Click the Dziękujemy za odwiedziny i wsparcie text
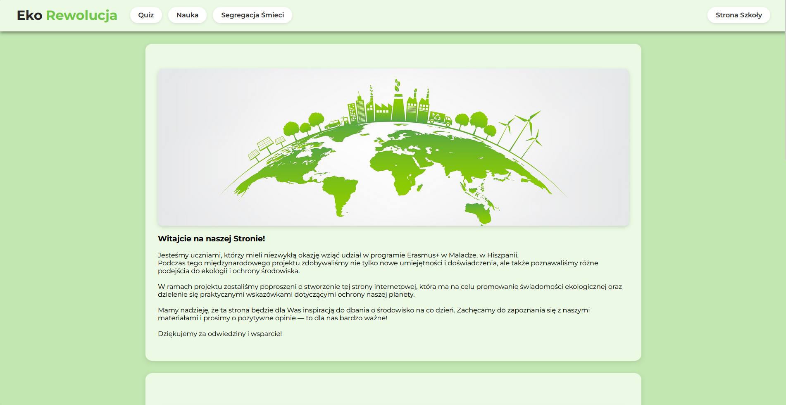Image resolution: width=786 pixels, height=405 pixels. coord(219,334)
